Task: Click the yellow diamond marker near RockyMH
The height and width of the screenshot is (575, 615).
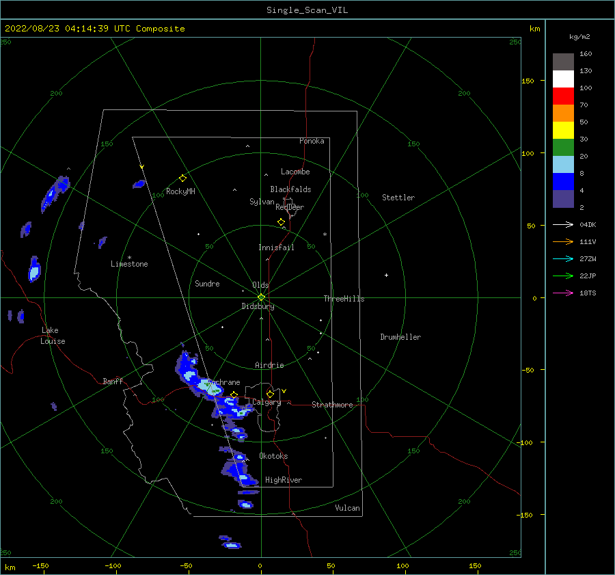Action: 182,178
